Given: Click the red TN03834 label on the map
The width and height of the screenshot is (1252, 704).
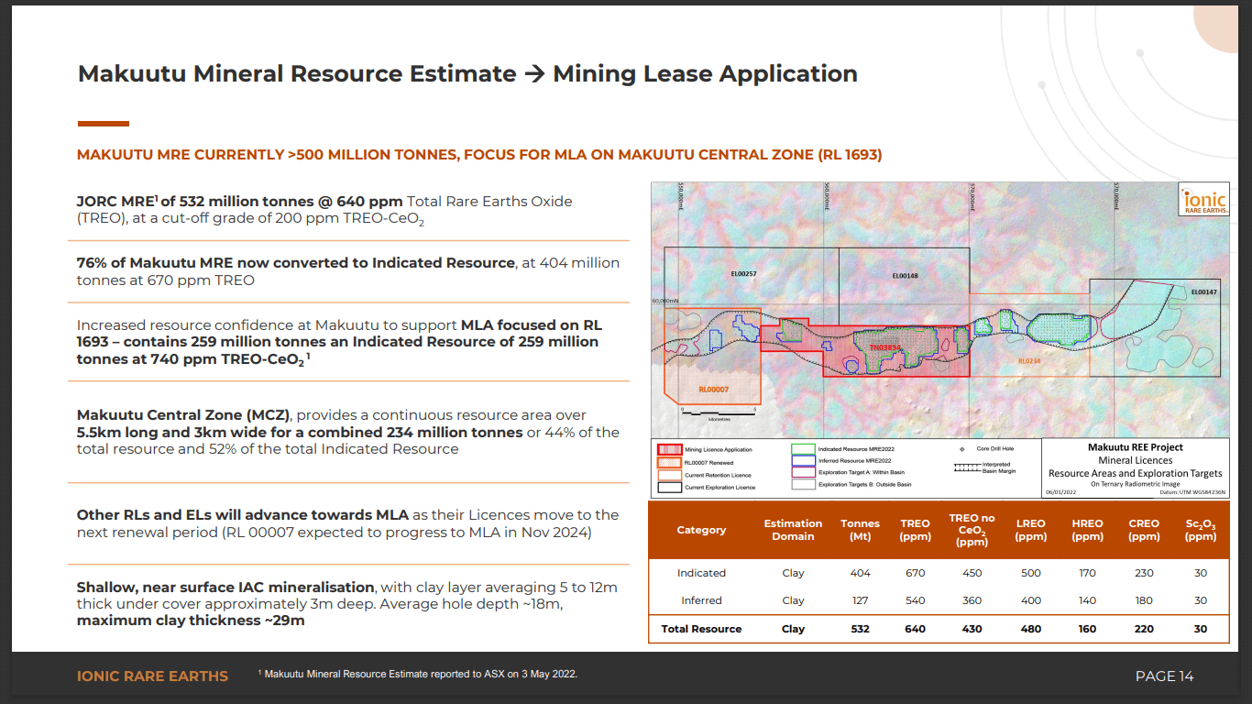Looking at the screenshot, I should click(886, 348).
